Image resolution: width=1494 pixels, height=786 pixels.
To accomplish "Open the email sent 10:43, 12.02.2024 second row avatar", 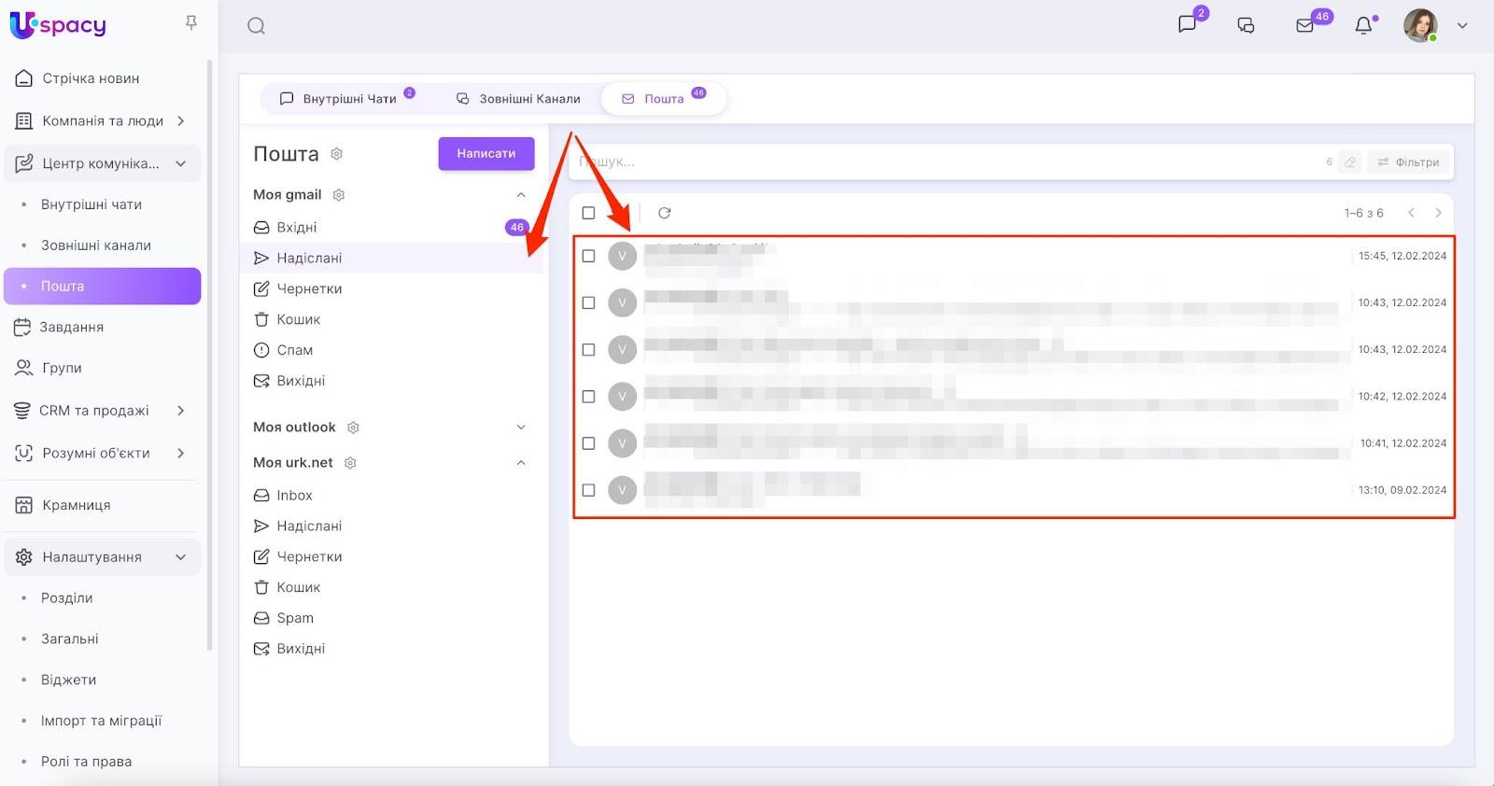I will [622, 302].
